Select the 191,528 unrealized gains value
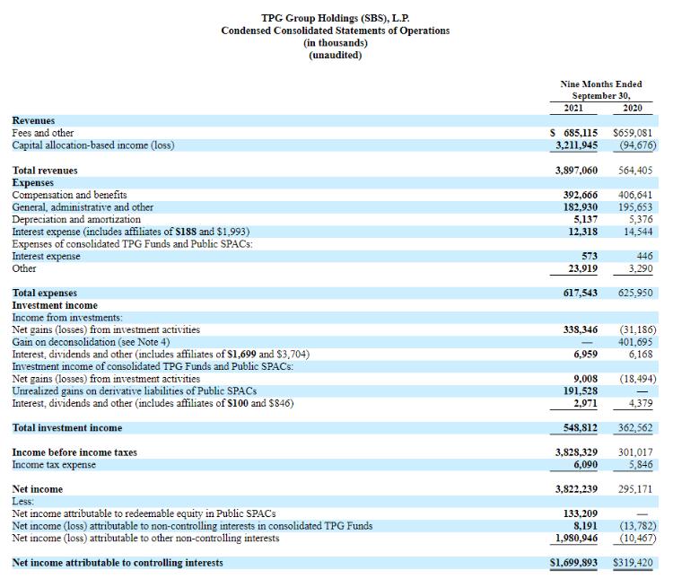 pos(581,391)
